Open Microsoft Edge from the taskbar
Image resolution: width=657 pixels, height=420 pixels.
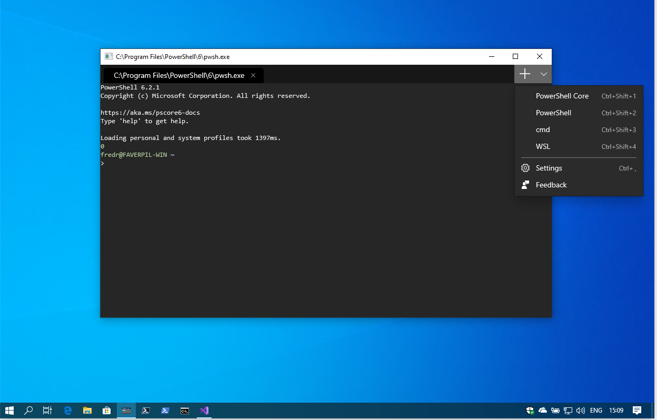(x=67, y=410)
